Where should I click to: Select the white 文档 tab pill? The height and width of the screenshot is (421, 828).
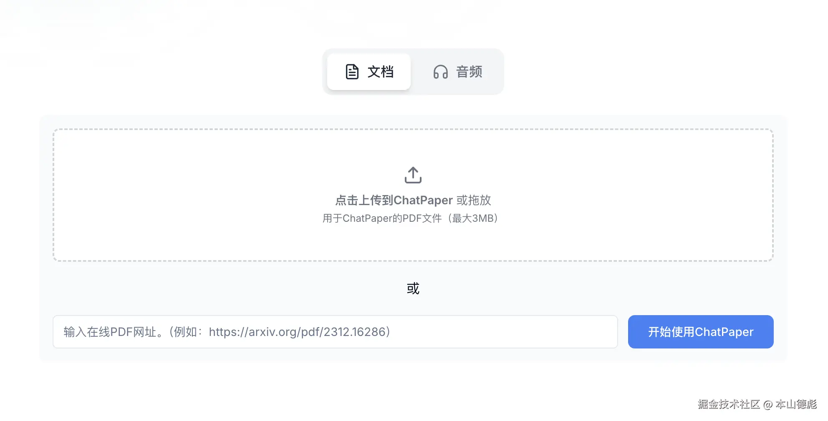[369, 72]
